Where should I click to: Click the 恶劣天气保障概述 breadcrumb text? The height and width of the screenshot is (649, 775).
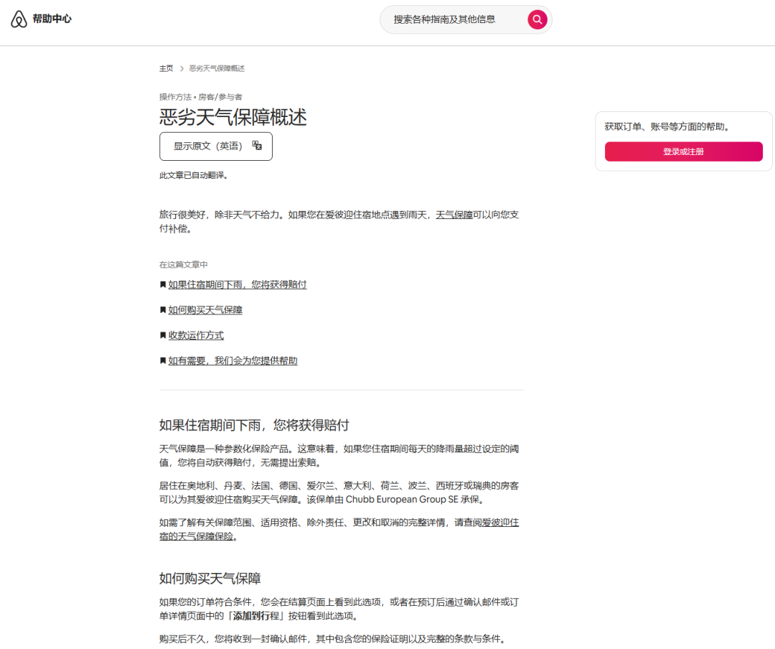coord(217,68)
